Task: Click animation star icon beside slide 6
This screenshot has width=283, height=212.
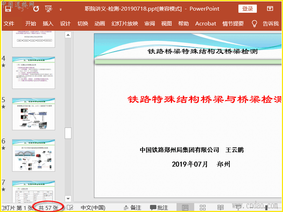Action: pos(4,148)
